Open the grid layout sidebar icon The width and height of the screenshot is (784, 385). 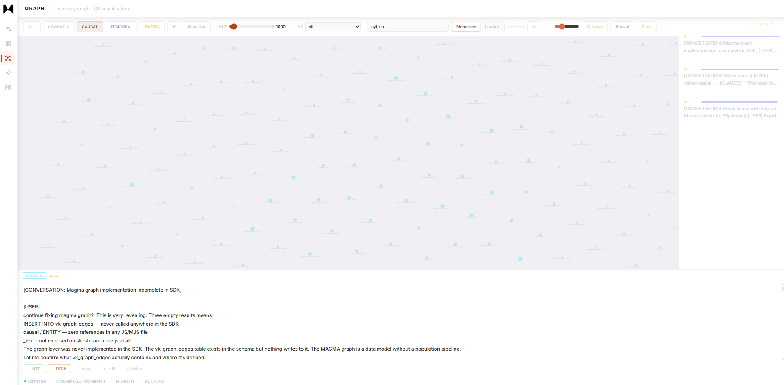tap(8, 88)
